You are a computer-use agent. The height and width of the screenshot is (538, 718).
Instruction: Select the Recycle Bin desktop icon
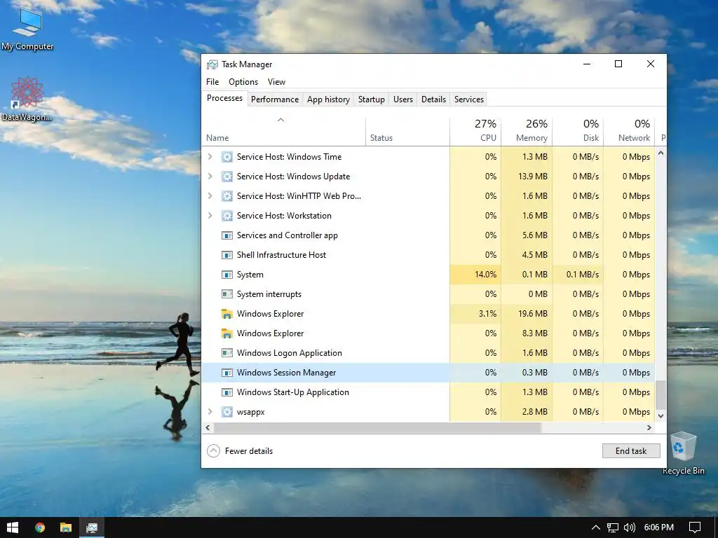pos(683,453)
